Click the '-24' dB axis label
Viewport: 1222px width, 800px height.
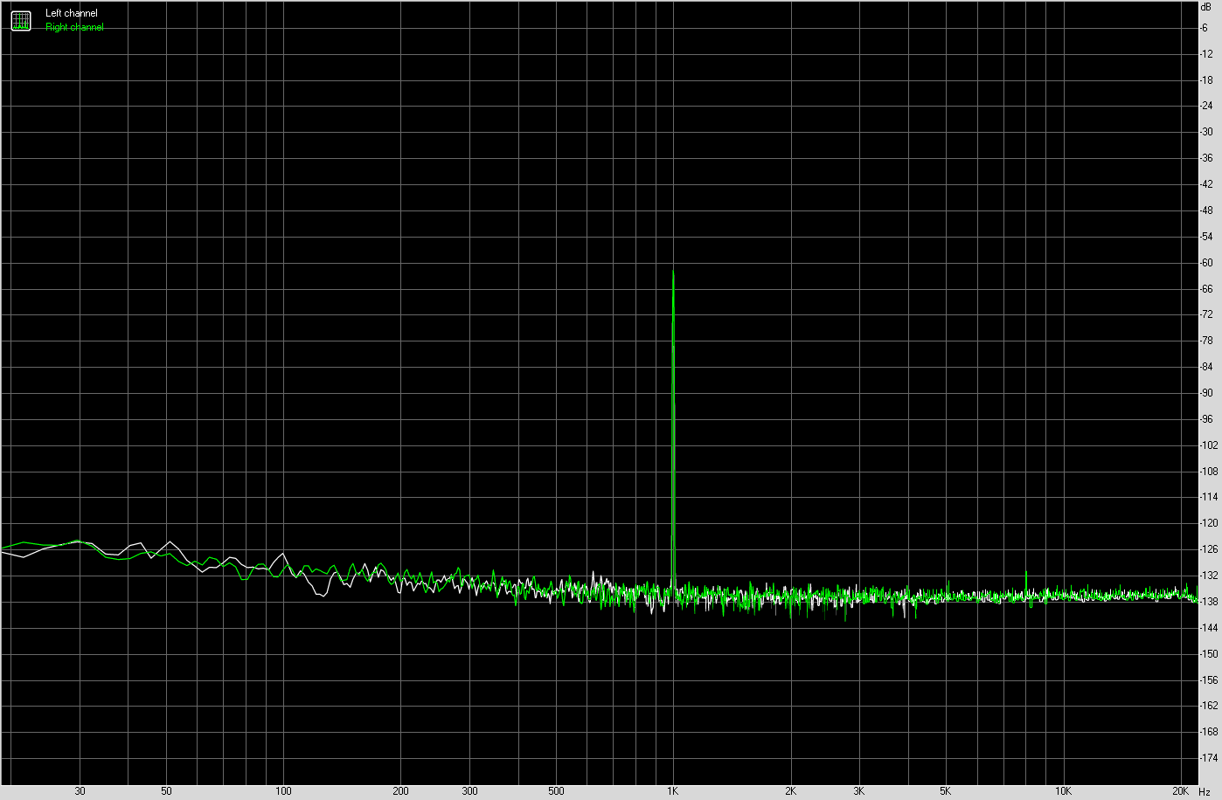click(x=1206, y=107)
